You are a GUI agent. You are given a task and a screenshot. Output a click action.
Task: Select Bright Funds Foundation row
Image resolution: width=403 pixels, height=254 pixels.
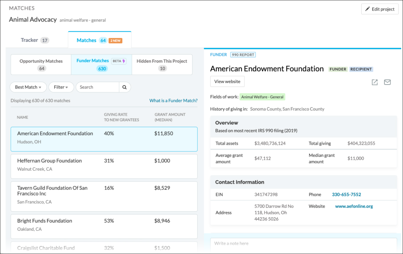[104, 226]
